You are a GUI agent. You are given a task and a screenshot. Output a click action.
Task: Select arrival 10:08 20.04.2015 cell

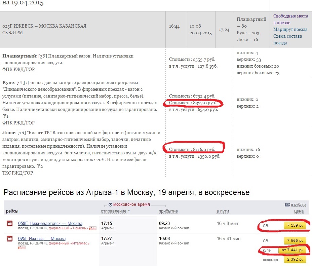[201, 30]
